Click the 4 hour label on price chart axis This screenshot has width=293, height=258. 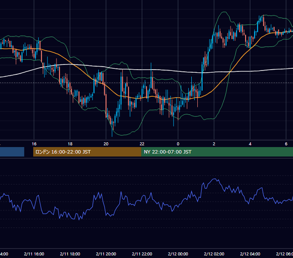250,144
